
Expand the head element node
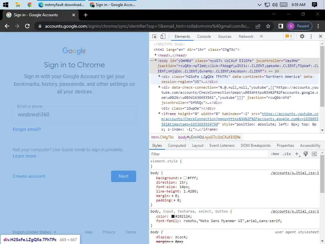pos(156,55)
